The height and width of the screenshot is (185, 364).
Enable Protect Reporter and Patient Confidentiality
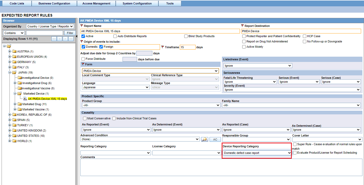click(x=244, y=36)
